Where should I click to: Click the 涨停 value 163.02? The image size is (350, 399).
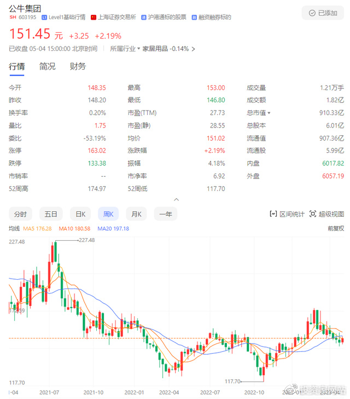point(97,151)
